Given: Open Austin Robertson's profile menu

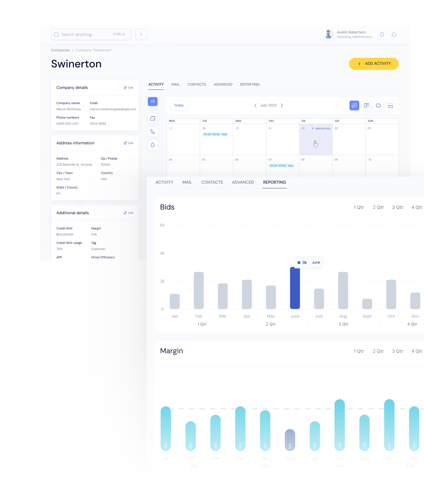Looking at the screenshot, I should [x=349, y=34].
